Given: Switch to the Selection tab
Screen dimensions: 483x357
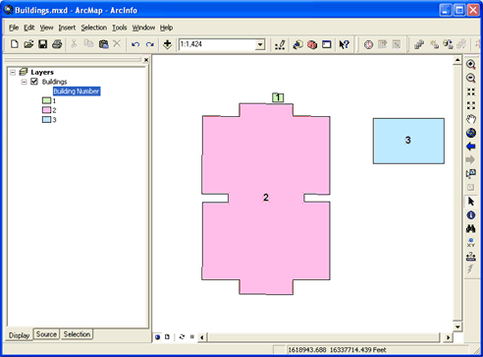Looking at the screenshot, I should click(x=77, y=334).
